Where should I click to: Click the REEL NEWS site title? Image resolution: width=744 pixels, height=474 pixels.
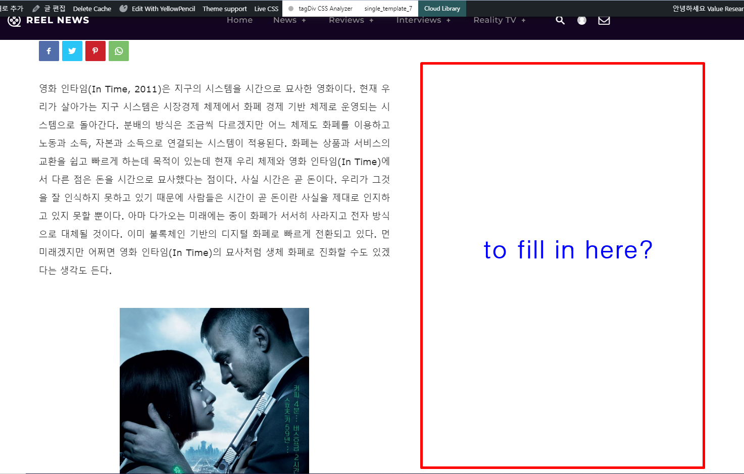pos(58,20)
